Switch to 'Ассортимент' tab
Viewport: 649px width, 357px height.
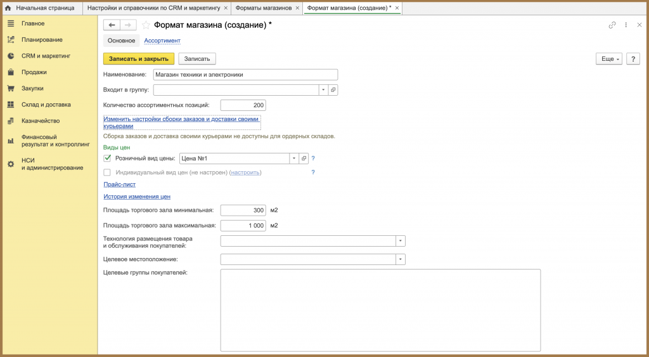click(162, 41)
